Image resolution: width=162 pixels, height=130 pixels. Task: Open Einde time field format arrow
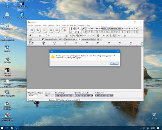click(92, 96)
